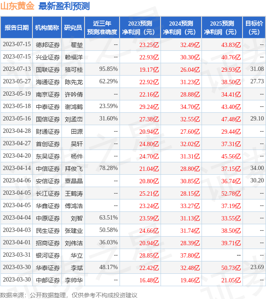Click institution name 安信证券
Image resolution: width=266 pixels, height=299 pixels.
pyautogui.click(x=48, y=182)
